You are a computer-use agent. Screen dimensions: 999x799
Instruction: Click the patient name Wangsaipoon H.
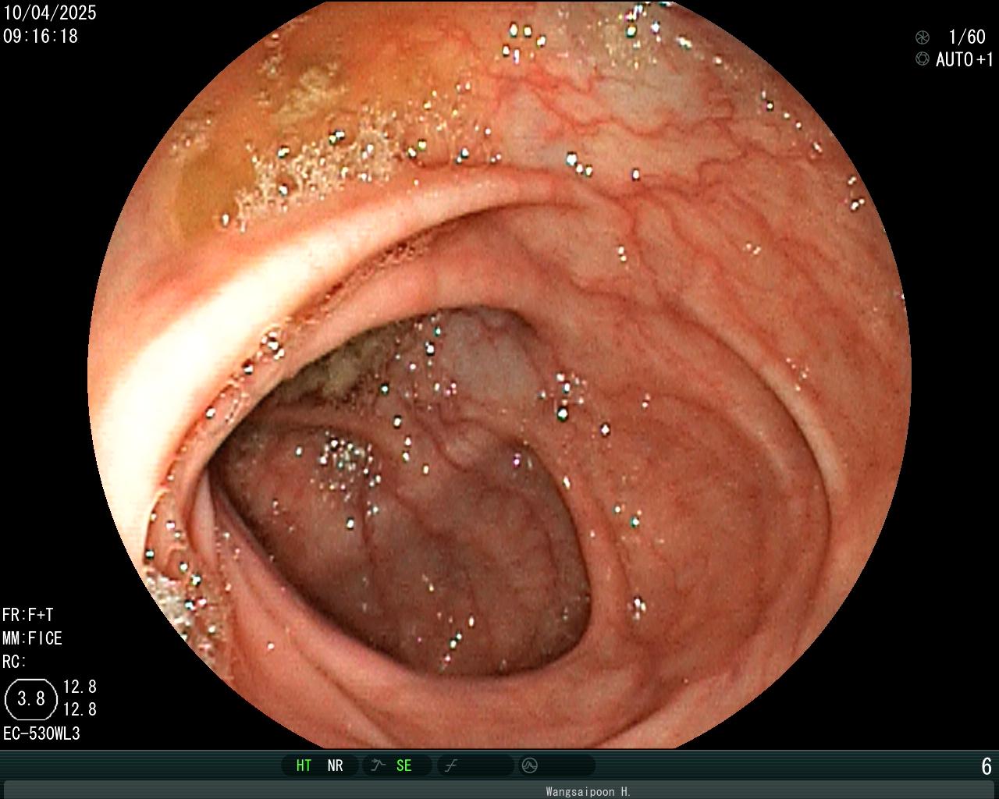[x=588, y=791]
